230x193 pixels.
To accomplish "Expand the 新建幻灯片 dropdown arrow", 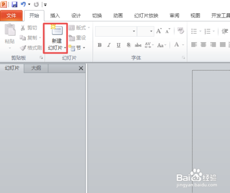I will click(x=65, y=48).
